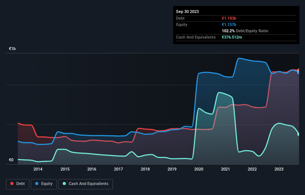Viewport: 305px width, 195px height.
Task: Click the teal Cash endpoint marker
Action: pyautogui.click(x=299, y=134)
